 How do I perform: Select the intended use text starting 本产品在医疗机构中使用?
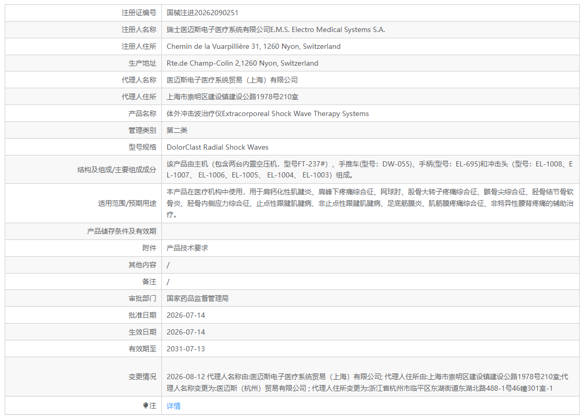[x=370, y=203]
